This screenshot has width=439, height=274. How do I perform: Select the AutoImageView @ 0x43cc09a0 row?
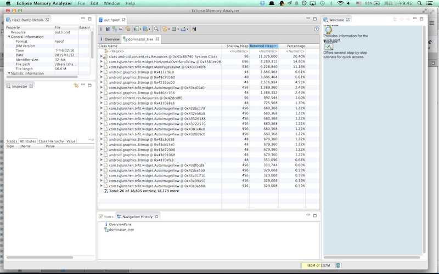(209, 88)
